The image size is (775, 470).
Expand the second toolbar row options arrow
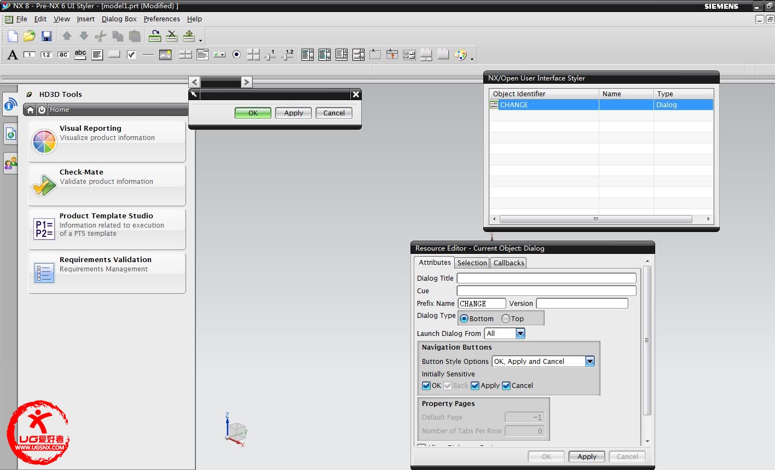click(472, 59)
